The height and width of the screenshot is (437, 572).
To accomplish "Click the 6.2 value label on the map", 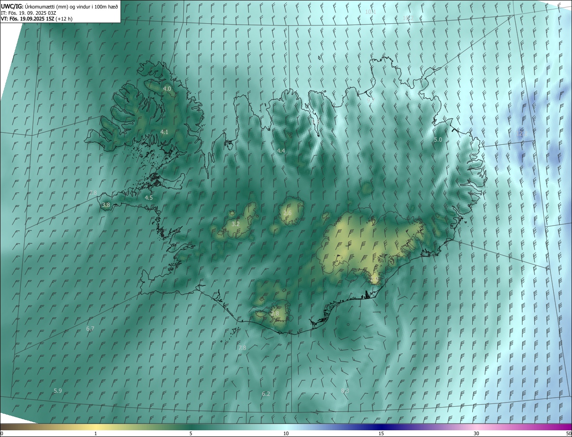I will tap(266, 394).
